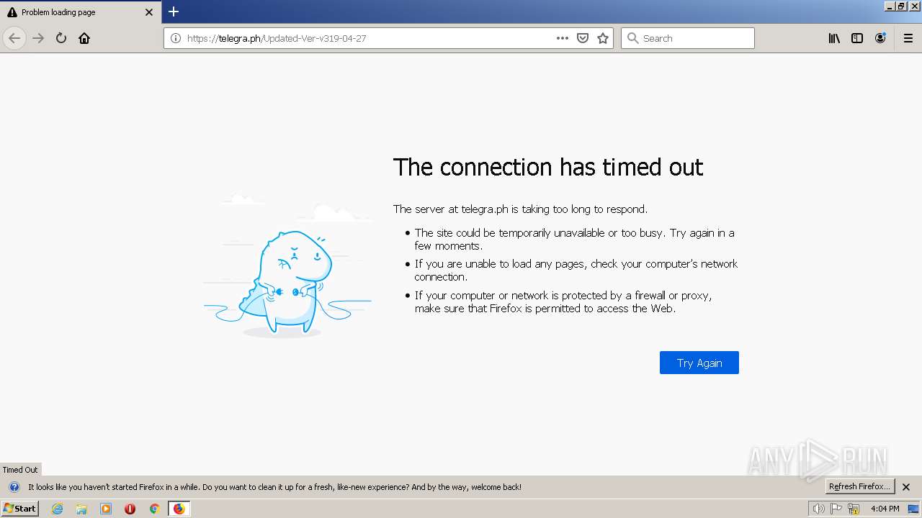Select the Problem loading page tab

coord(81,12)
